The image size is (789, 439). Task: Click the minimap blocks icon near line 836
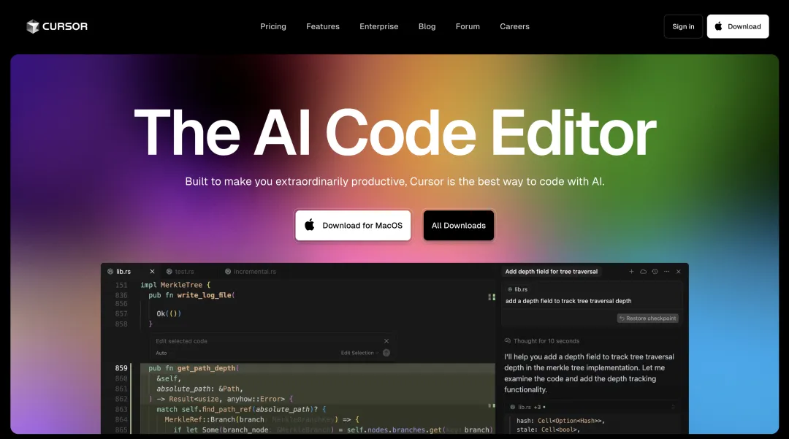(x=492, y=297)
